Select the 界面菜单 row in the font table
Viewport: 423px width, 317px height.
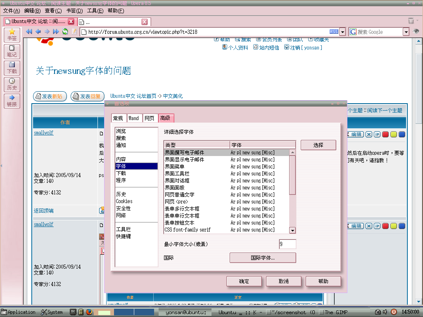(x=227, y=167)
